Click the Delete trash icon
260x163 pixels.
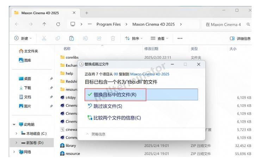(113, 38)
